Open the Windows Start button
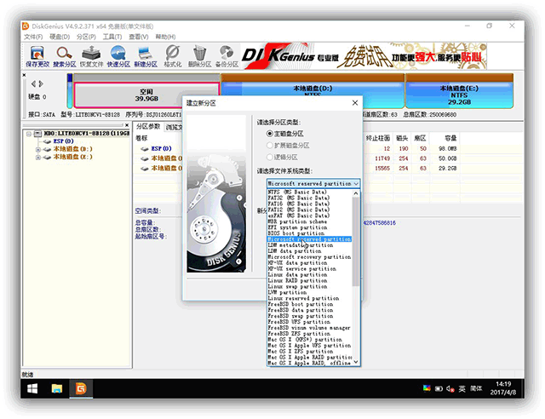This screenshot has height=419, width=545. pos(32,388)
